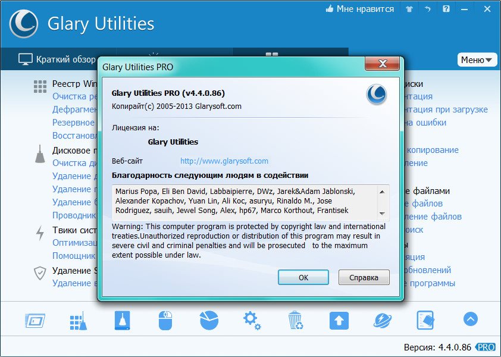Click the 'Проводник' link on the left
The image size is (501, 357).
(74, 215)
